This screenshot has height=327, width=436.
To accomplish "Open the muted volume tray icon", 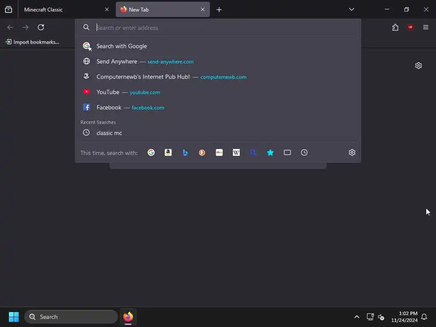I will 381,317.
